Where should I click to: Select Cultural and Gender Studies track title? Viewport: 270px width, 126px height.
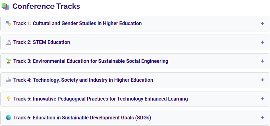[x=78, y=24]
